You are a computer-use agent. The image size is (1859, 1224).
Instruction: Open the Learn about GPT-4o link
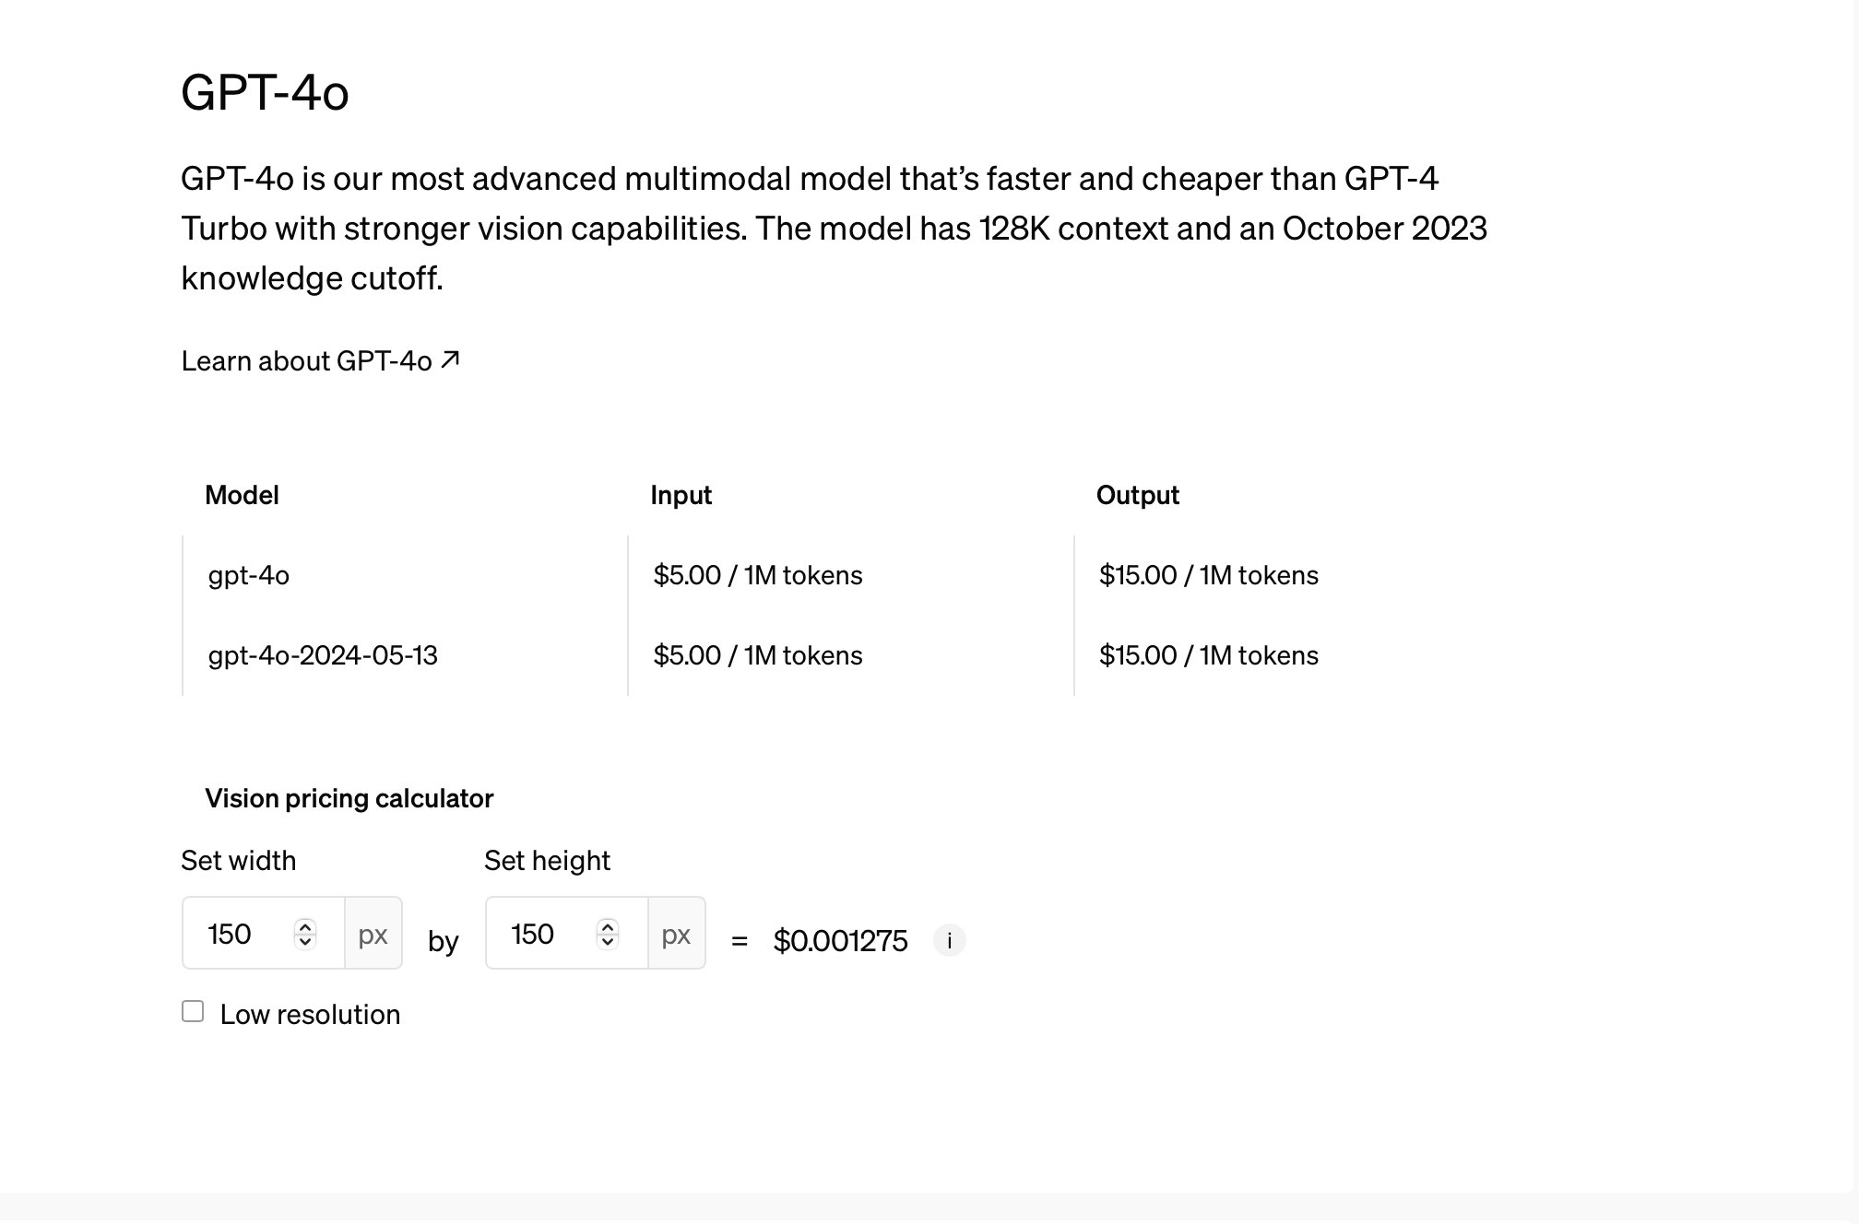click(320, 361)
